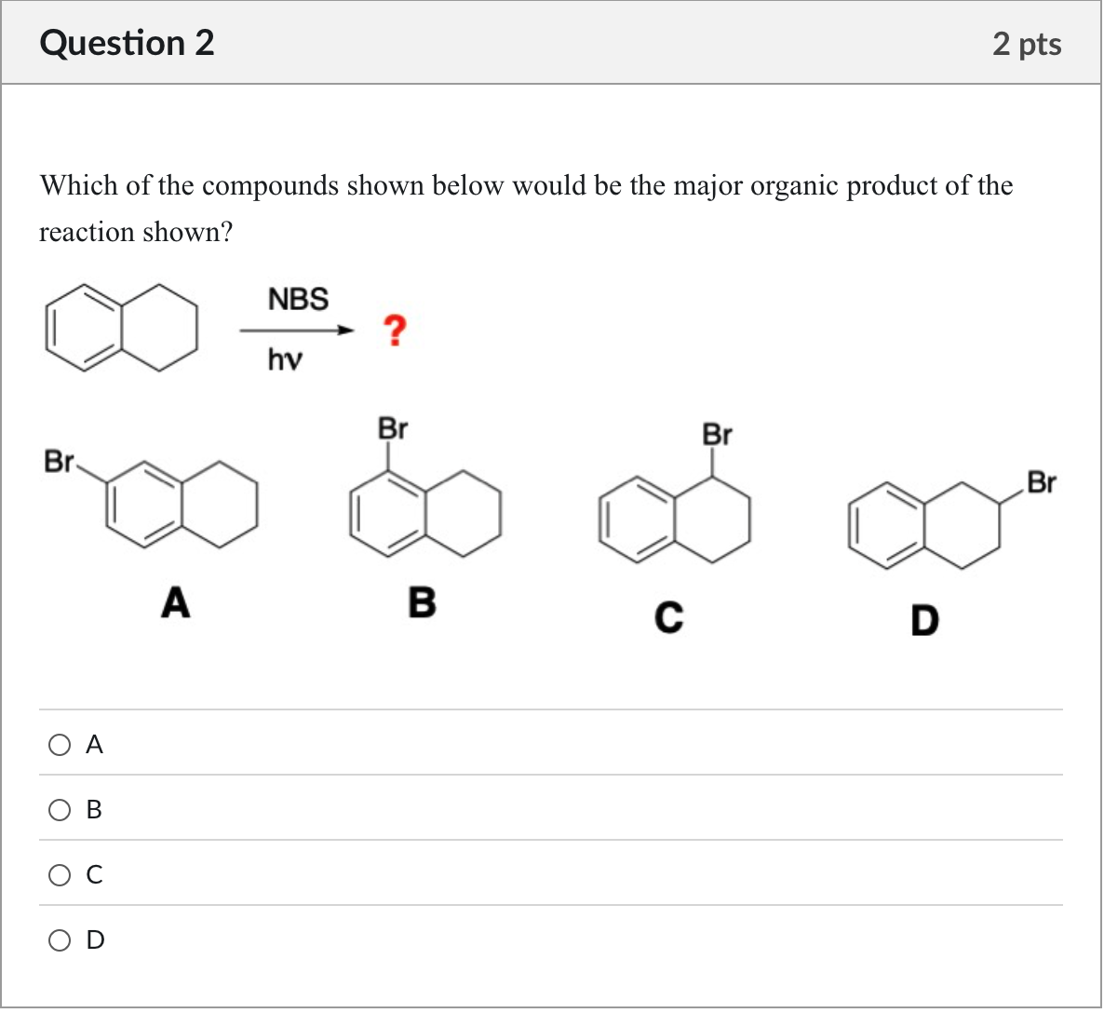Select radio button for answer A
The image size is (1104, 1013).
pyautogui.click(x=60, y=744)
